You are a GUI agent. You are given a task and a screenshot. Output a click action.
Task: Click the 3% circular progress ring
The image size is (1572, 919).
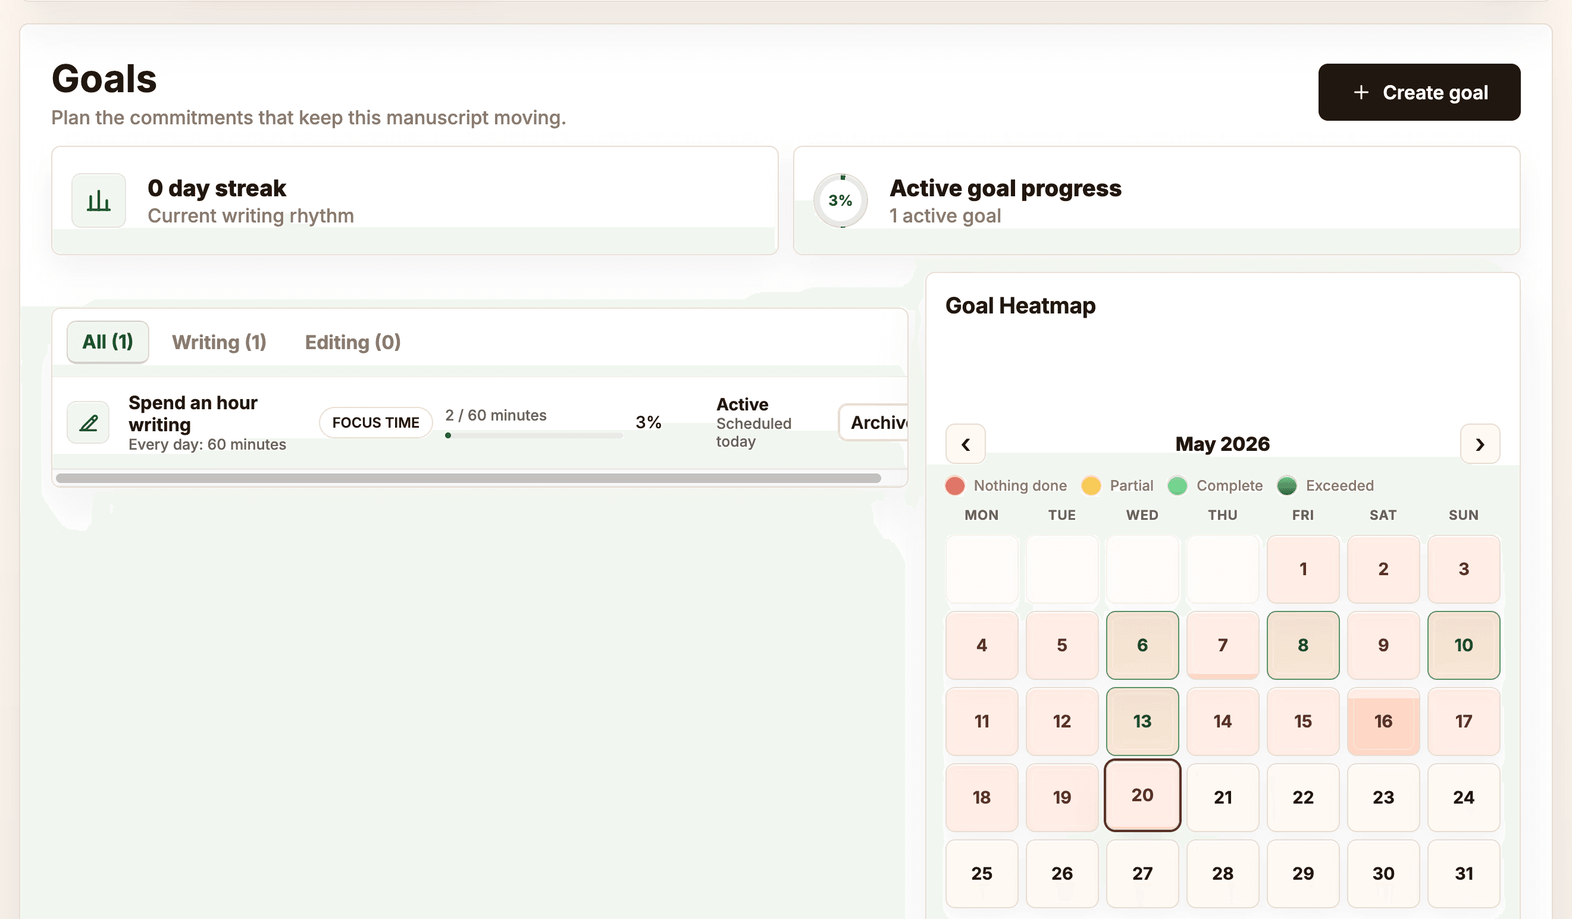[x=840, y=200]
